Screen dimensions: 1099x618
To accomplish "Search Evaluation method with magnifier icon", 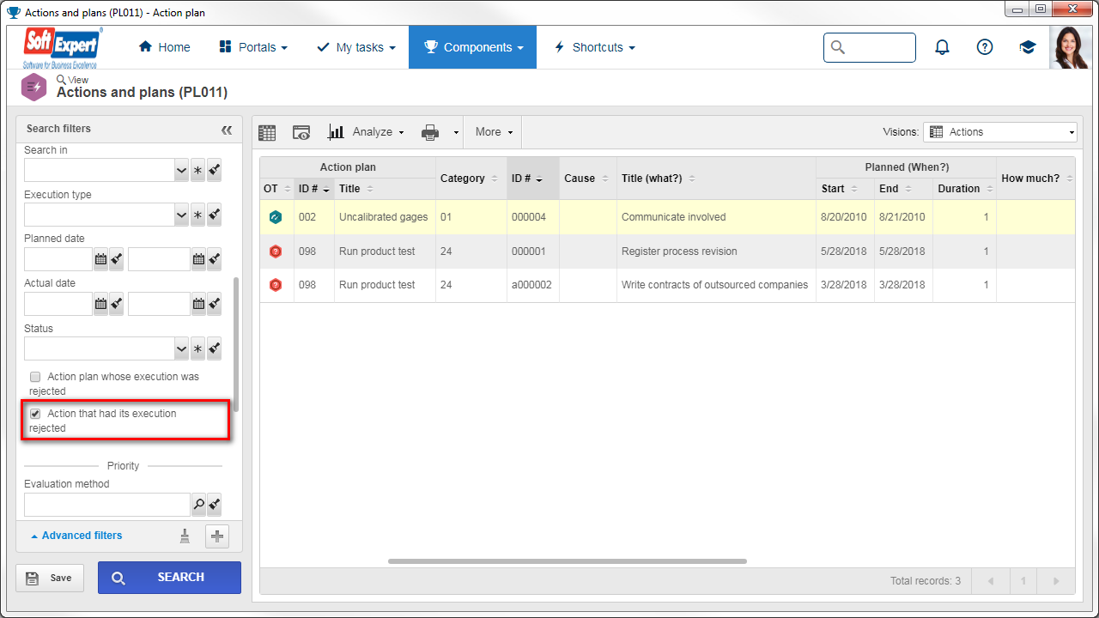I will [x=198, y=504].
